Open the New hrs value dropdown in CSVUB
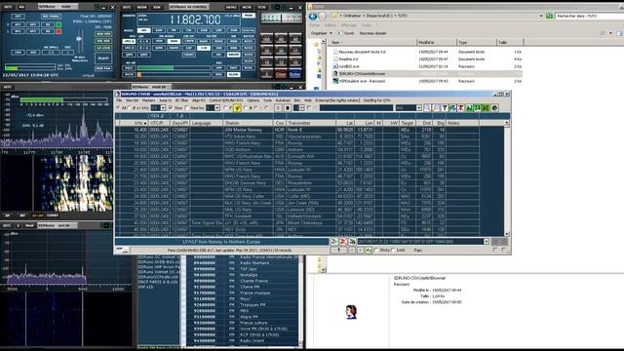 (216, 108)
